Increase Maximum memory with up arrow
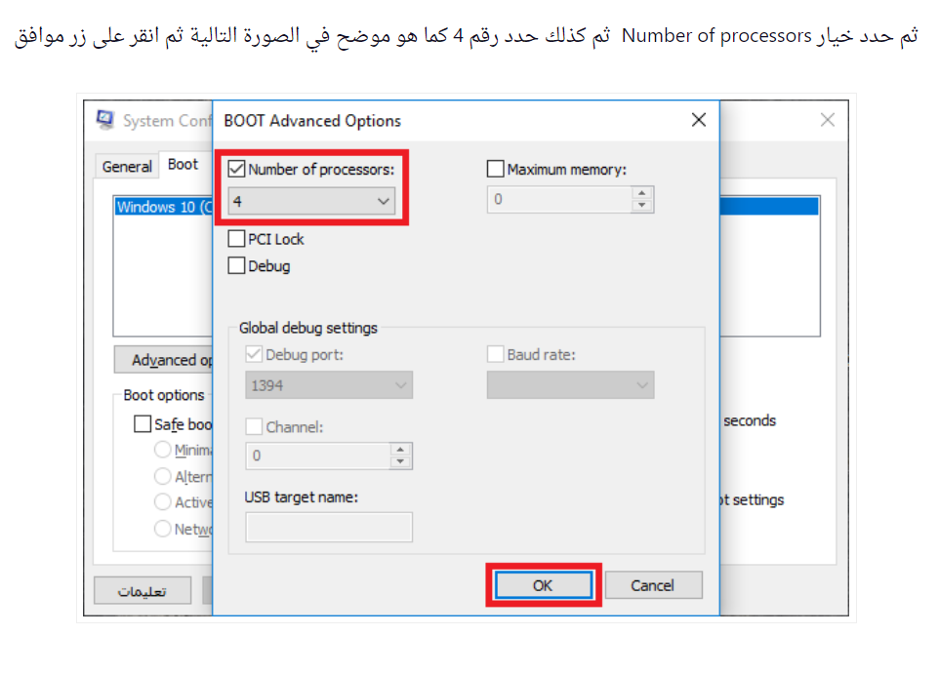The height and width of the screenshot is (675, 939). tap(641, 193)
